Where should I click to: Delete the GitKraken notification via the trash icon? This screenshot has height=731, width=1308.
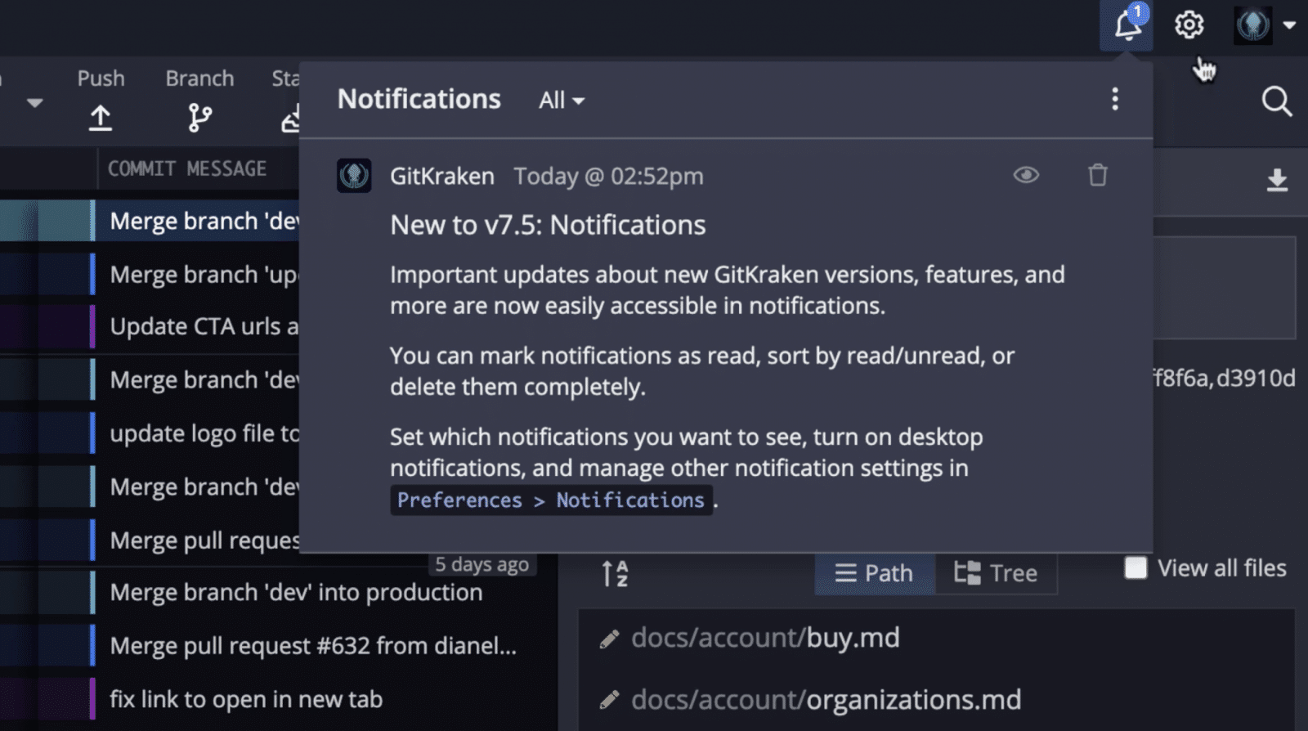click(1097, 175)
